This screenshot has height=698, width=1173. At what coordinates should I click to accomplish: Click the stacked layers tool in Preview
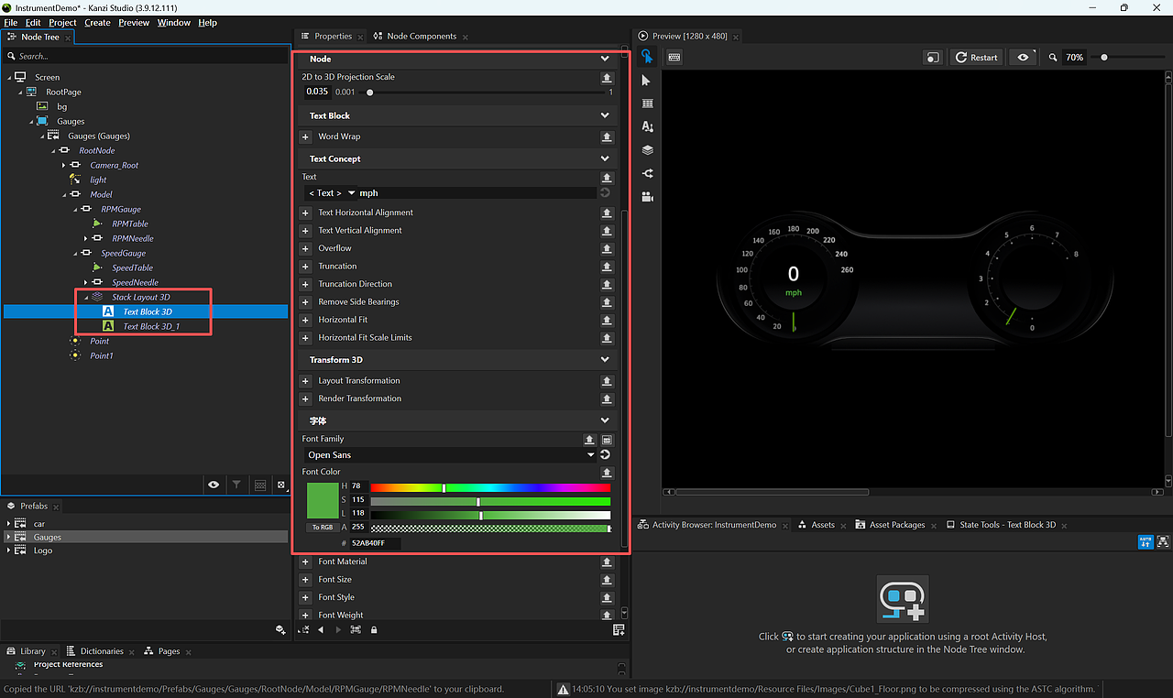(x=647, y=149)
